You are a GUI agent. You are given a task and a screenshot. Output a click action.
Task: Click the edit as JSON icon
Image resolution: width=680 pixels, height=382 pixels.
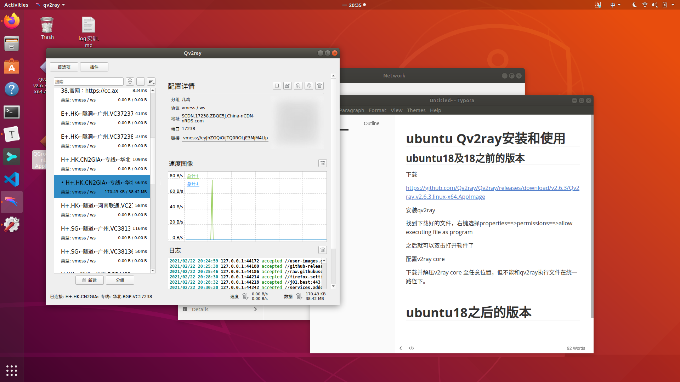[298, 86]
